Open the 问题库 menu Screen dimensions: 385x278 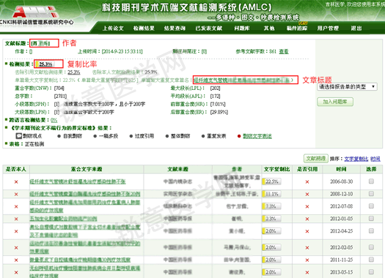242,29
